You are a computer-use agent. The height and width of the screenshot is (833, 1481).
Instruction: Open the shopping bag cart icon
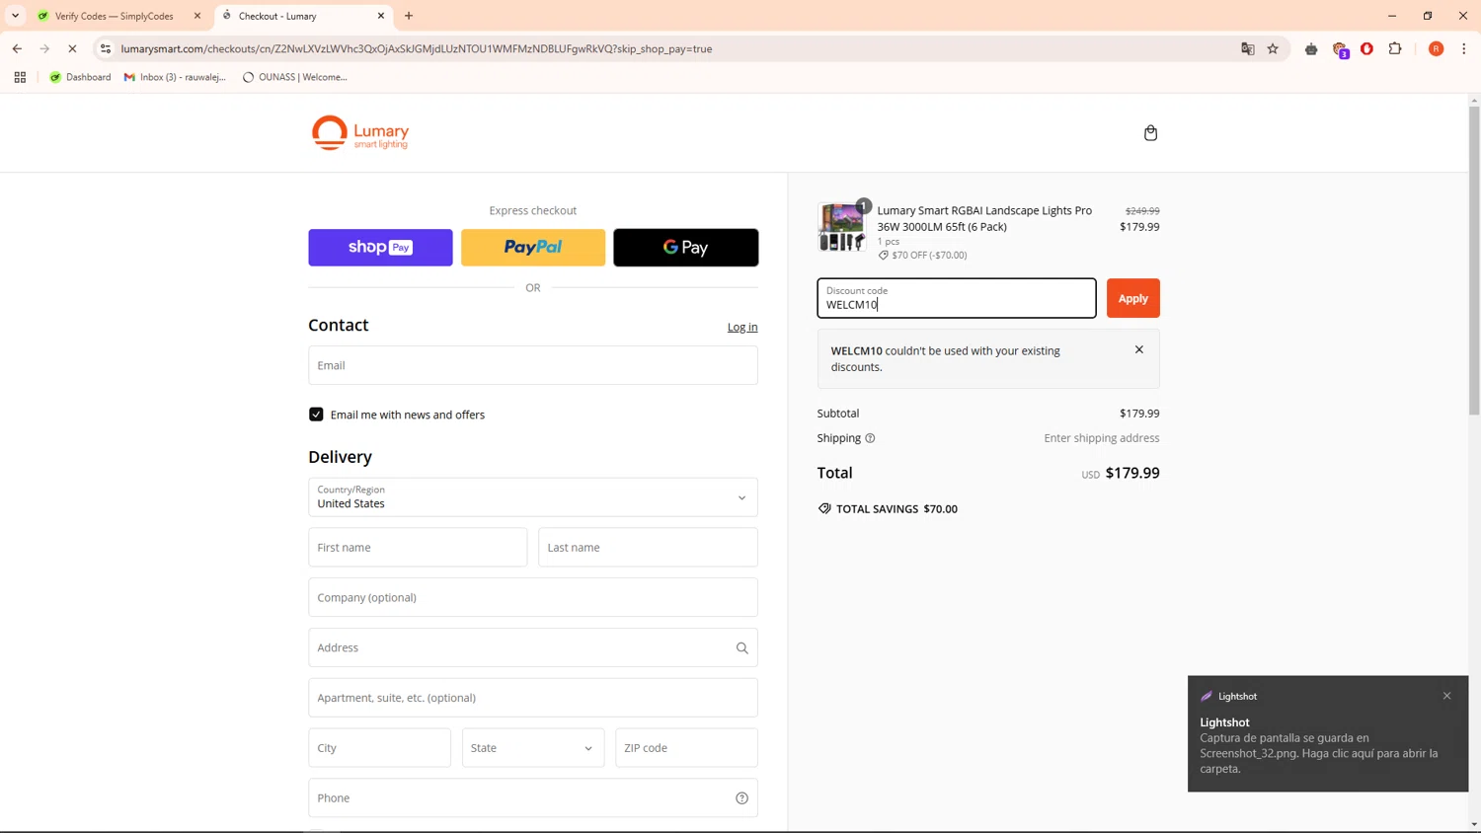click(x=1150, y=133)
